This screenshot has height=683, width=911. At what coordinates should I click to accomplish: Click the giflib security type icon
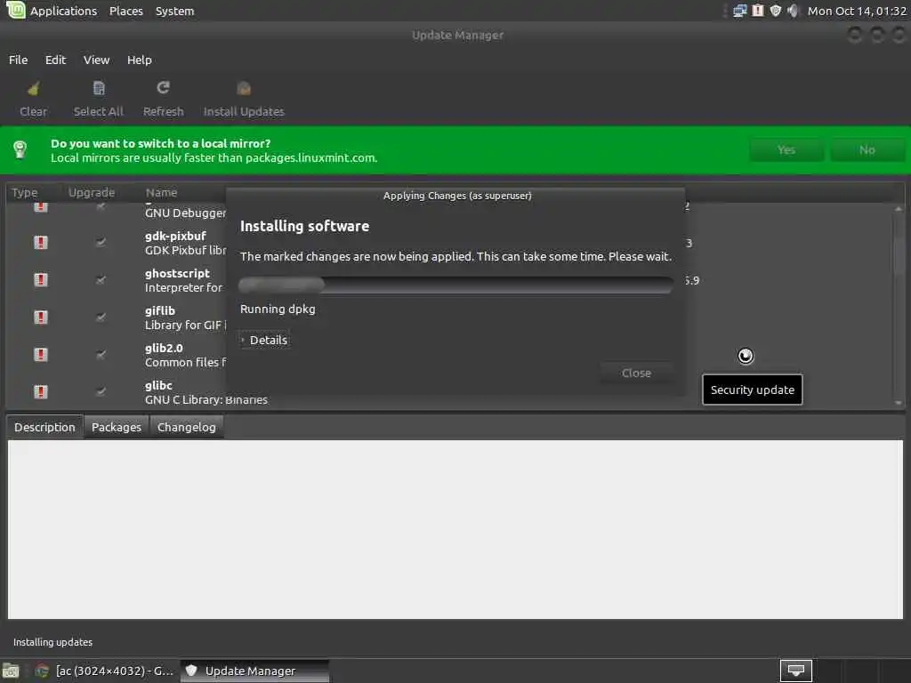pyautogui.click(x=41, y=317)
